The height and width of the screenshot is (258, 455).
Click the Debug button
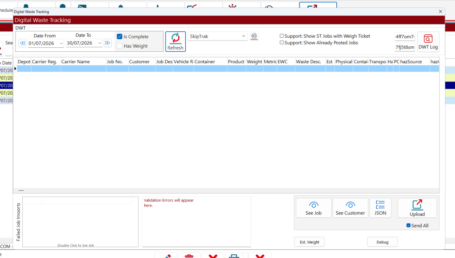(382, 242)
